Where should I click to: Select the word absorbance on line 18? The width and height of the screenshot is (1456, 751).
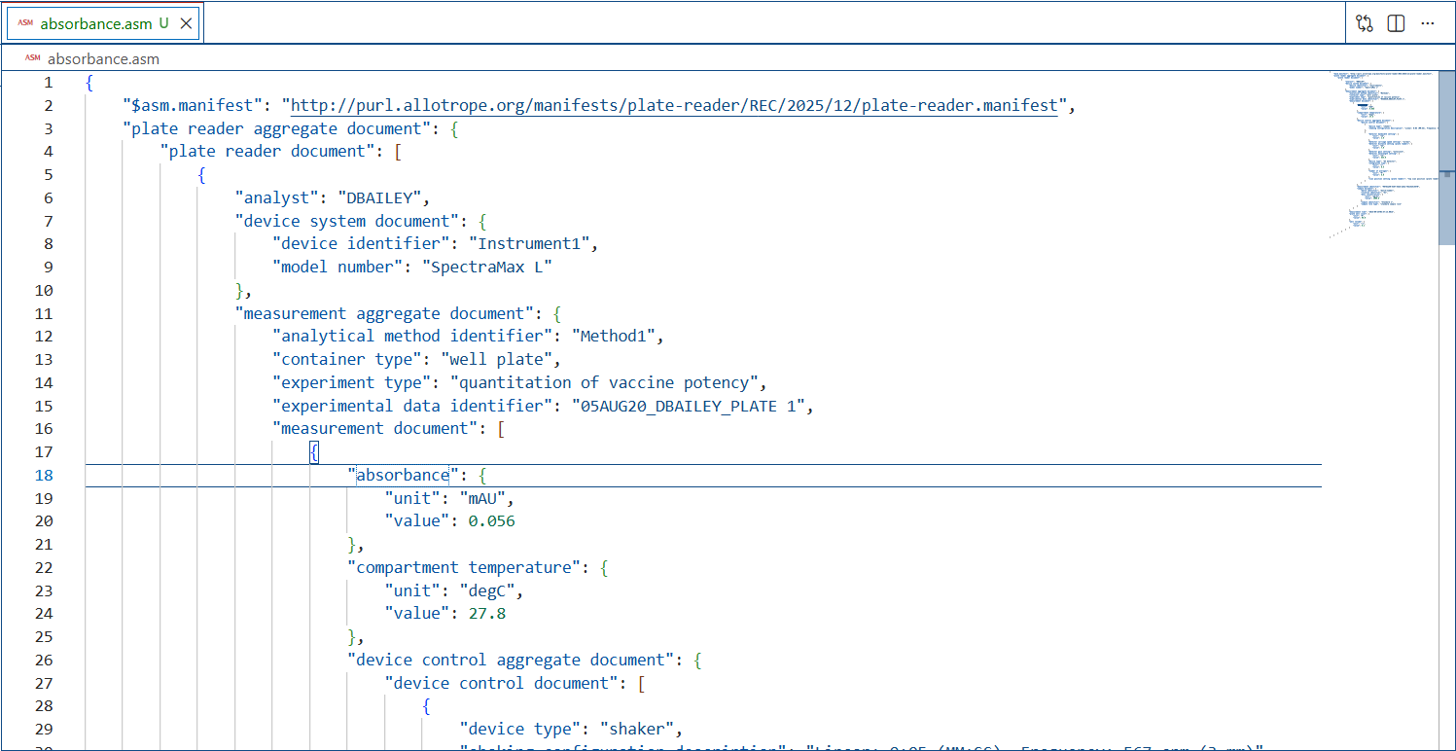coord(402,475)
